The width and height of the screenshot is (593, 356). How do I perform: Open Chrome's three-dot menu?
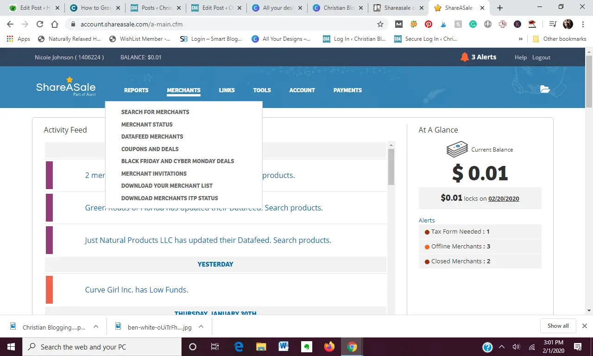pos(583,24)
